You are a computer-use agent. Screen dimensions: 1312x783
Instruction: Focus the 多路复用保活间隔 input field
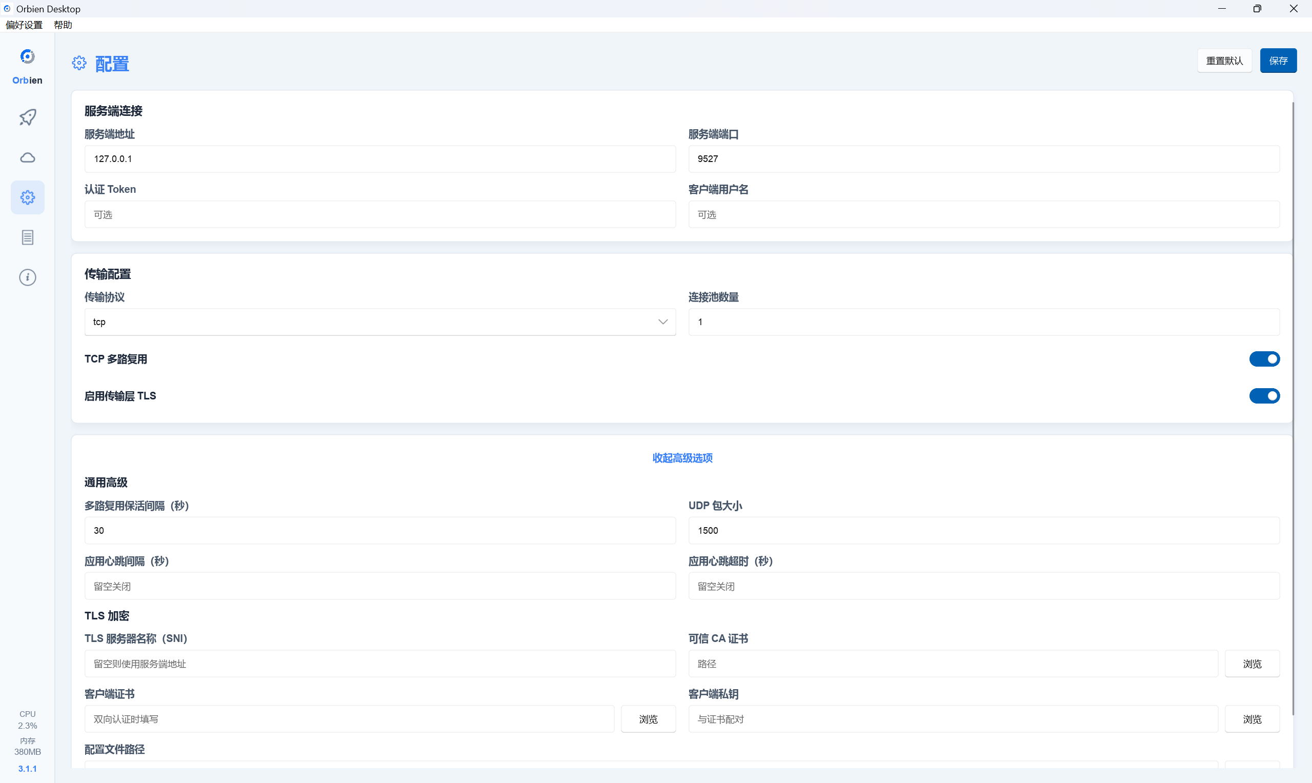click(380, 530)
